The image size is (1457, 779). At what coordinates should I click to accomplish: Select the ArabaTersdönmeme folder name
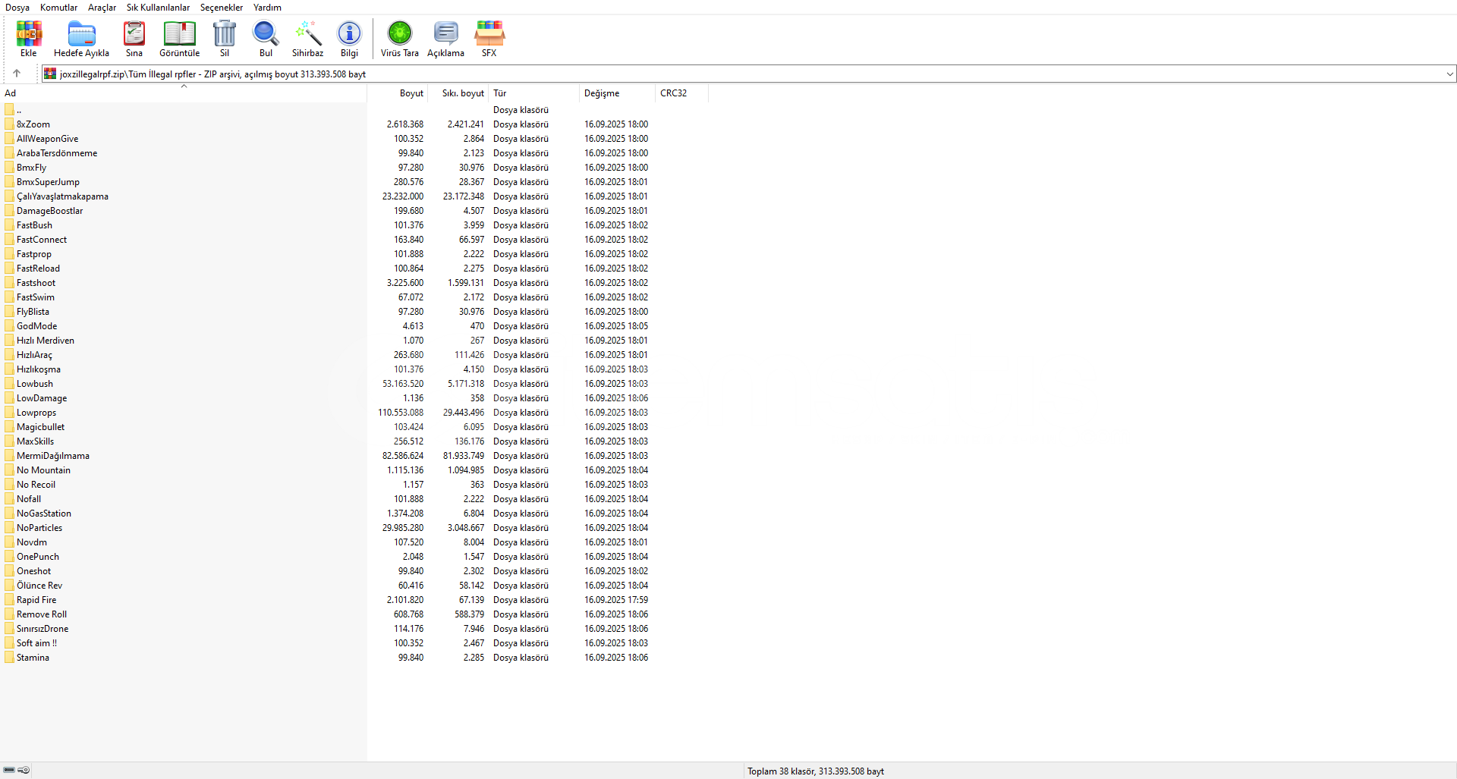tap(57, 153)
